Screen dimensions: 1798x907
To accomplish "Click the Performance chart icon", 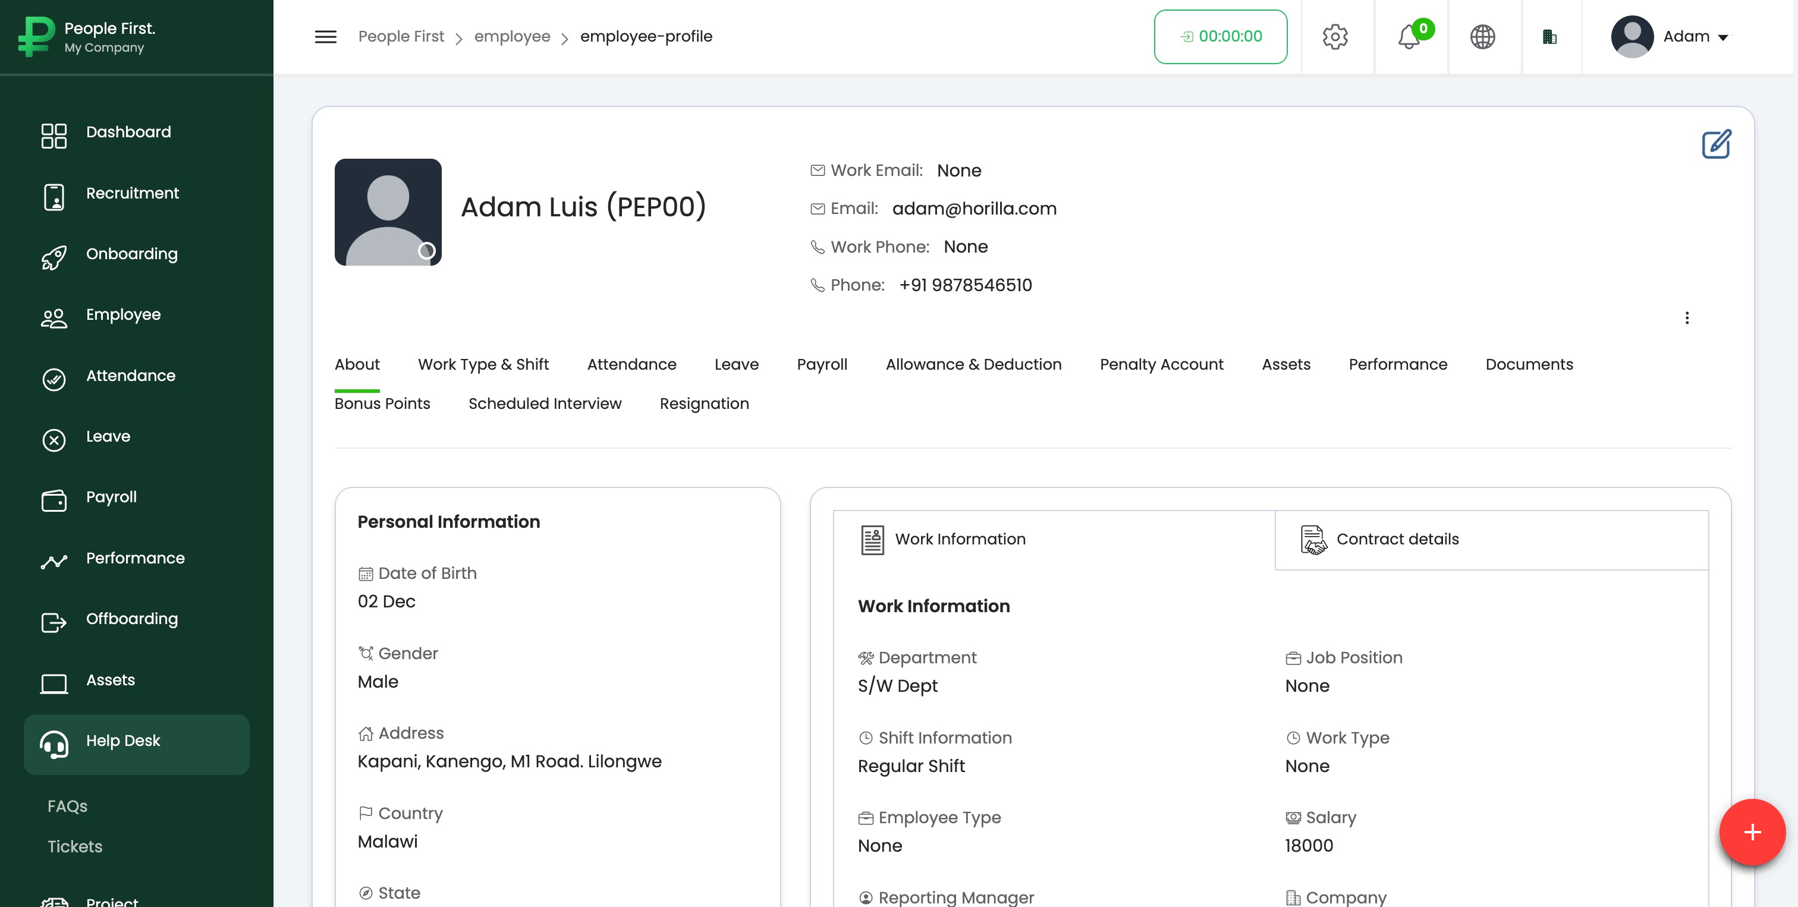I will tap(54, 562).
